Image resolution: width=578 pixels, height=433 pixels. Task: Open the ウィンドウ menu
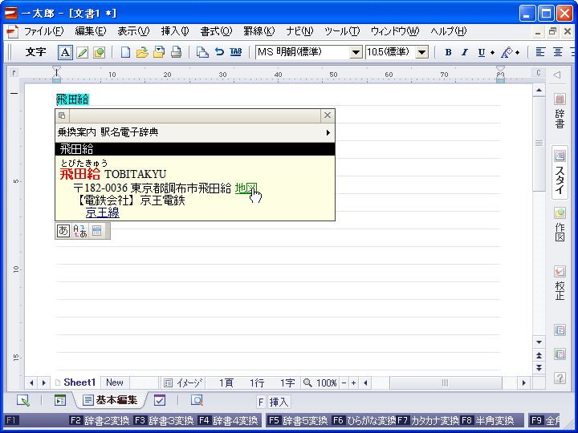395,31
